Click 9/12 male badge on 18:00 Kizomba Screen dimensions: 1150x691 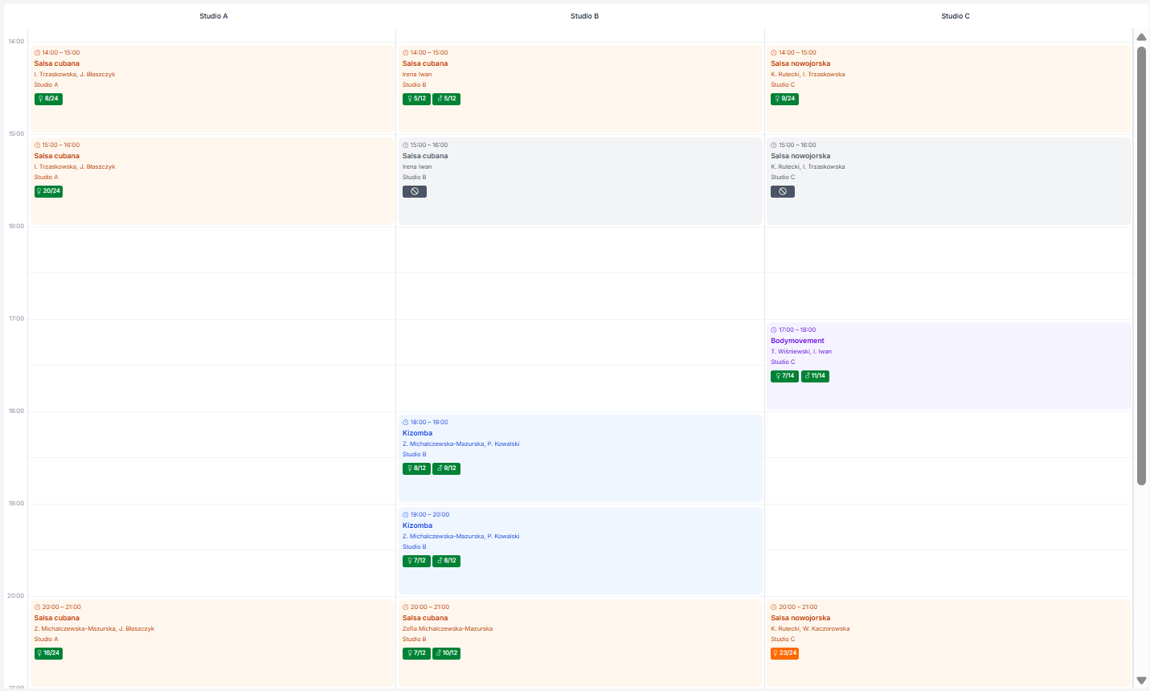coord(446,468)
